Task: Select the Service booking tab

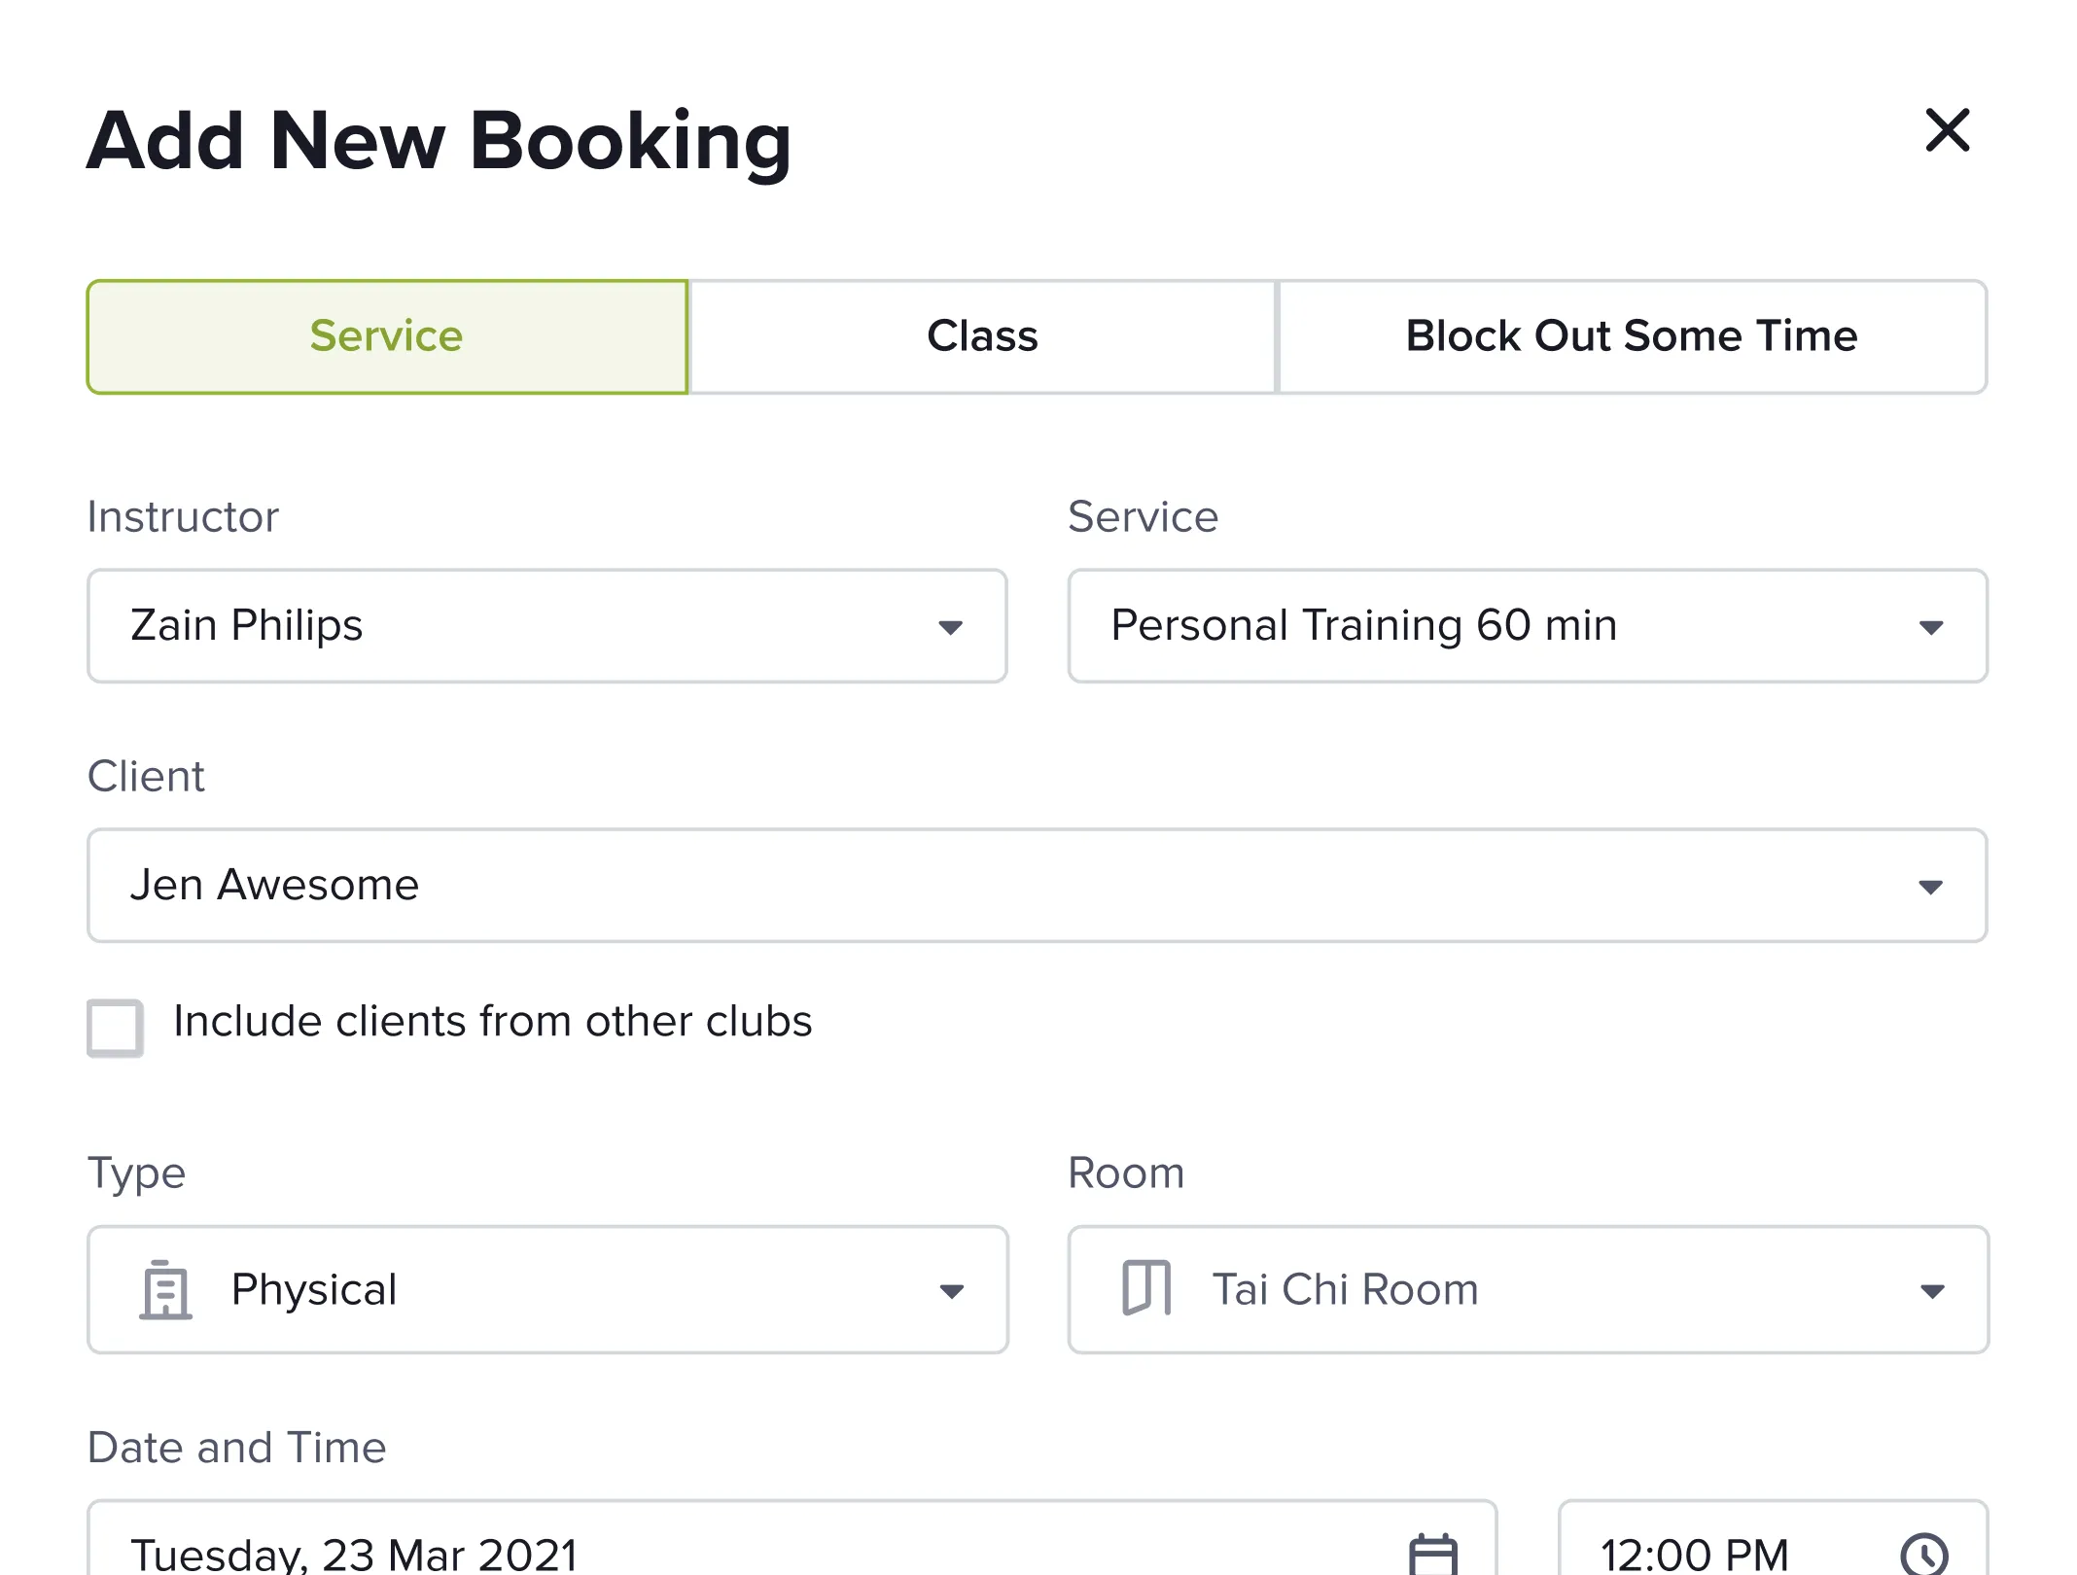Action: (x=387, y=336)
